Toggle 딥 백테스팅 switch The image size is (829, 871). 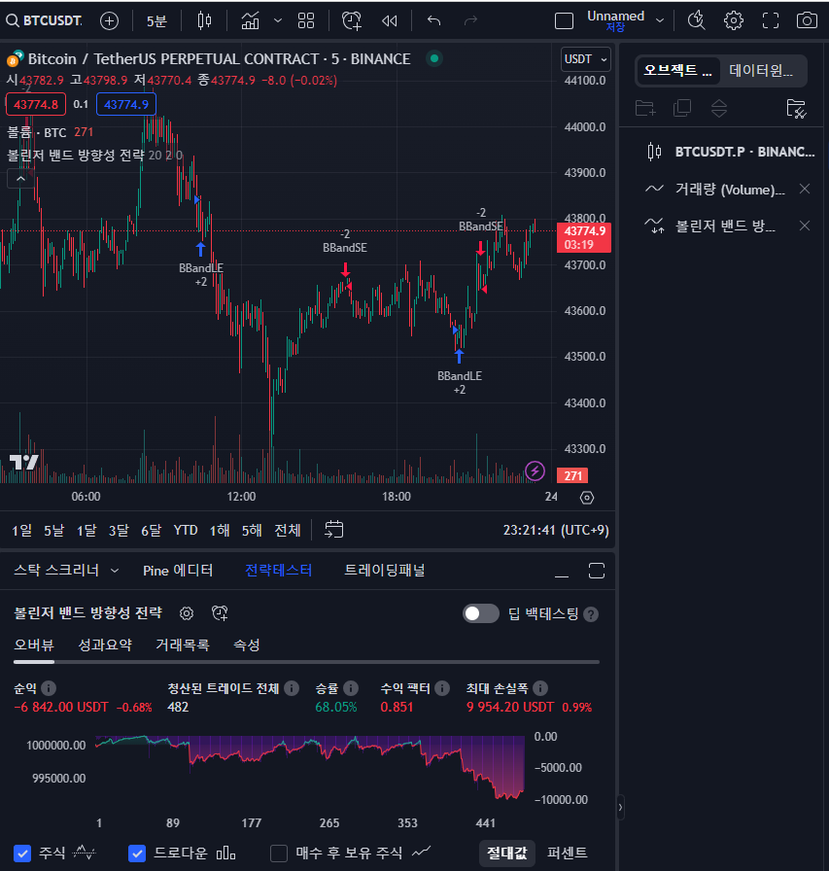click(x=481, y=613)
